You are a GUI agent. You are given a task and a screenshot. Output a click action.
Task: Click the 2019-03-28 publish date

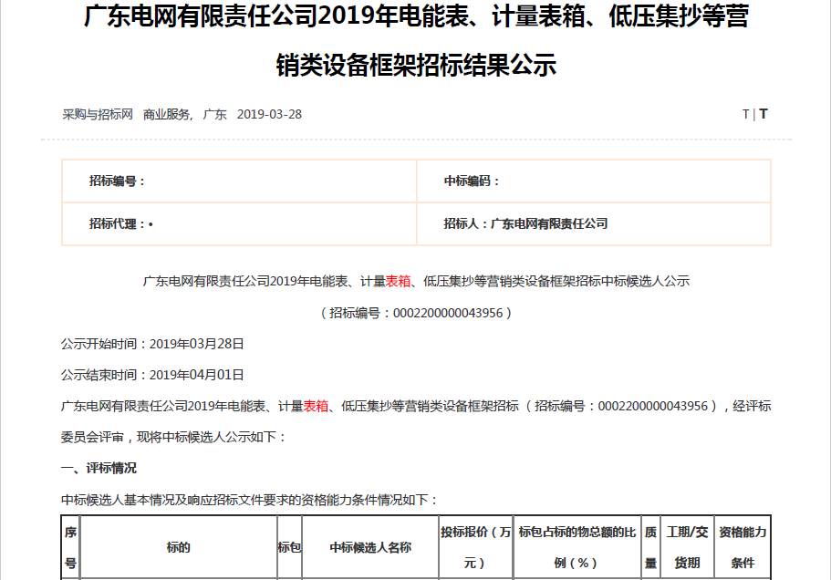click(269, 114)
